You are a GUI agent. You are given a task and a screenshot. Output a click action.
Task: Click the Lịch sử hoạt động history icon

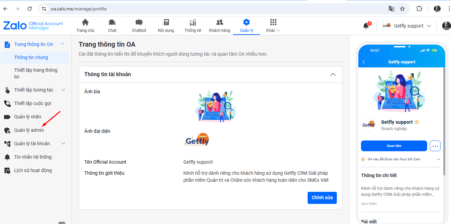coord(7,170)
